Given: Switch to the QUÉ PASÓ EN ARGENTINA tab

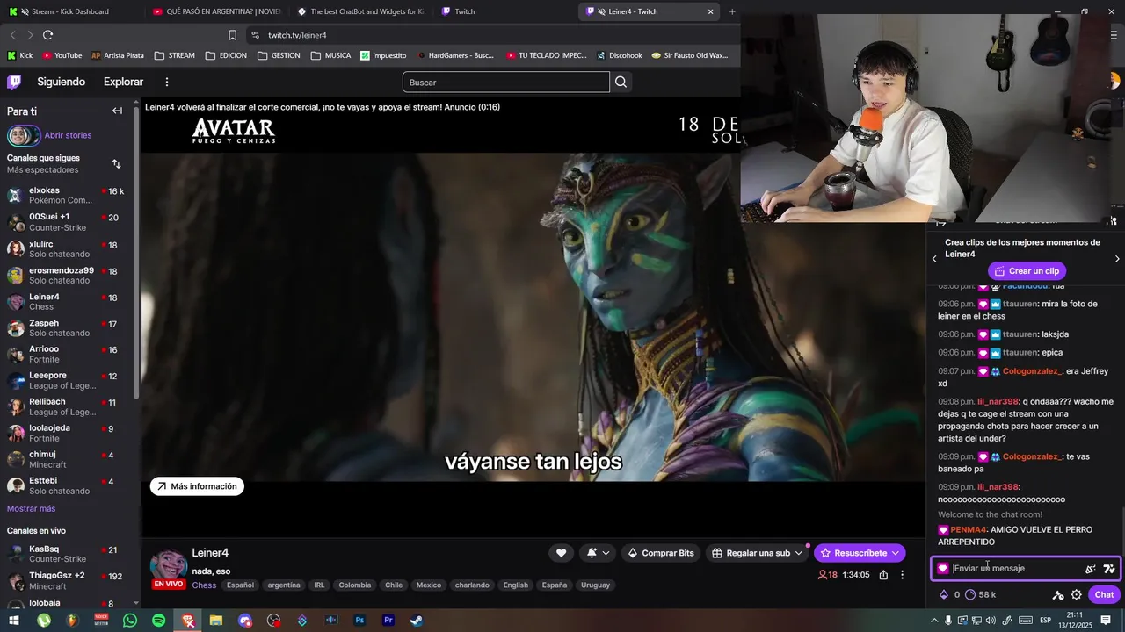Looking at the screenshot, I should 215,11.
